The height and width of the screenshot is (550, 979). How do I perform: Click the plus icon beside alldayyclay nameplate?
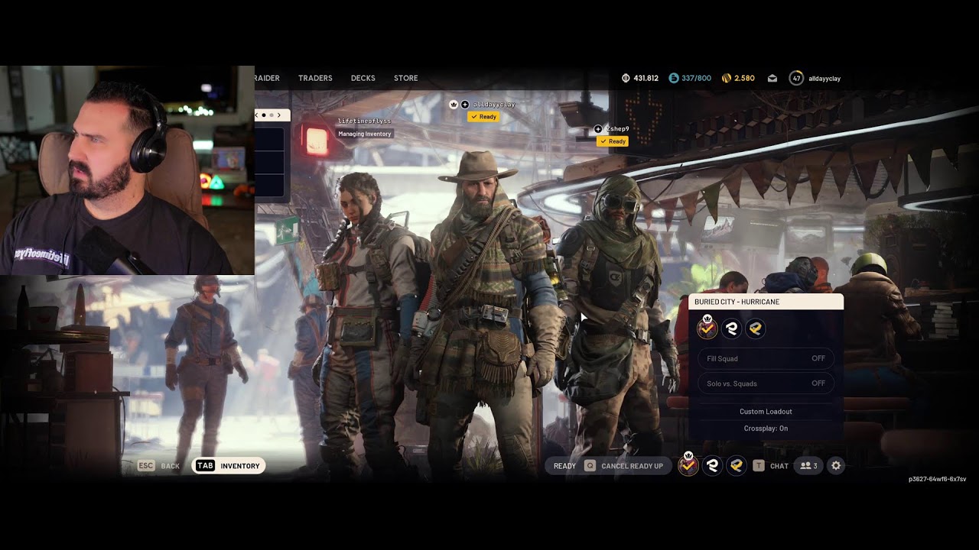pos(464,104)
